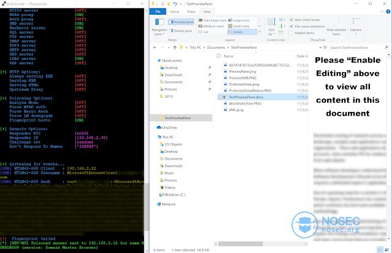Select the View ribbon tab
The width and height of the screenshot is (392, 253).
click(207, 12)
